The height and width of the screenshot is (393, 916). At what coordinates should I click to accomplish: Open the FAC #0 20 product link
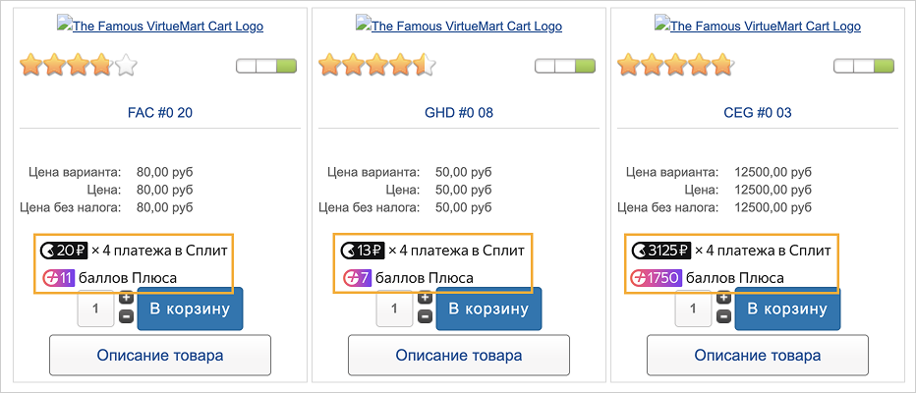(160, 113)
